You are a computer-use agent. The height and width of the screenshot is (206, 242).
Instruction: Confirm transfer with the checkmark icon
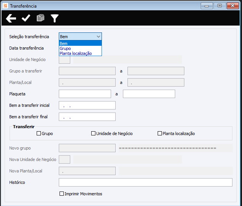(26, 18)
